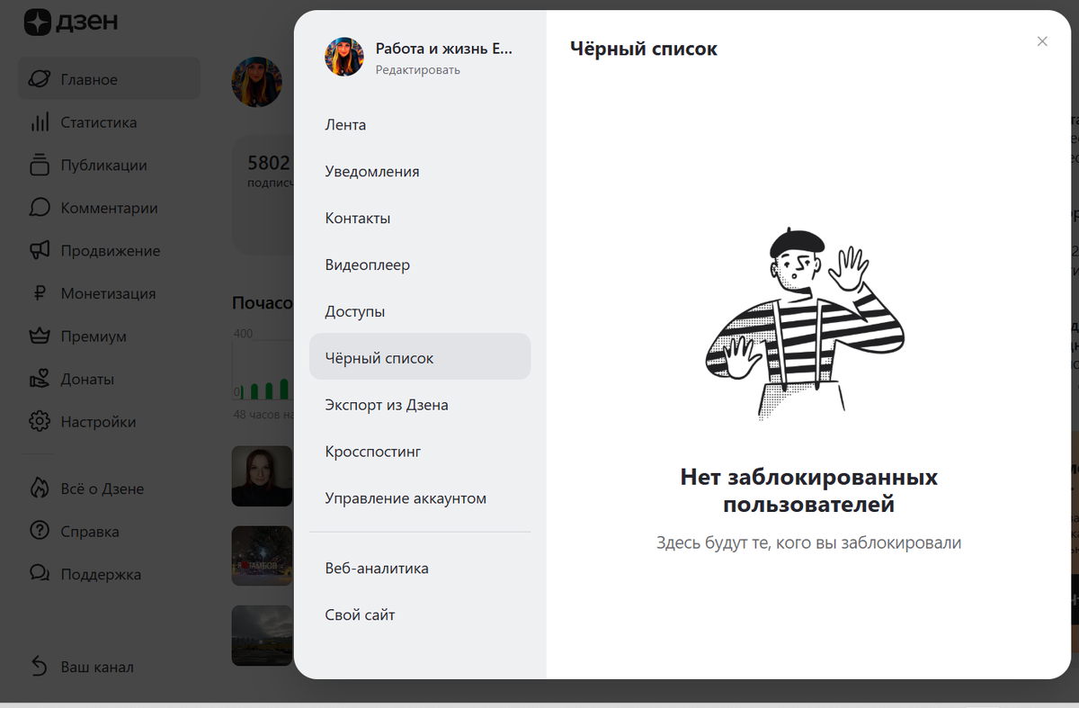Click the Нет заблокированных пользователей text
This screenshot has height=708, width=1079.
click(808, 490)
